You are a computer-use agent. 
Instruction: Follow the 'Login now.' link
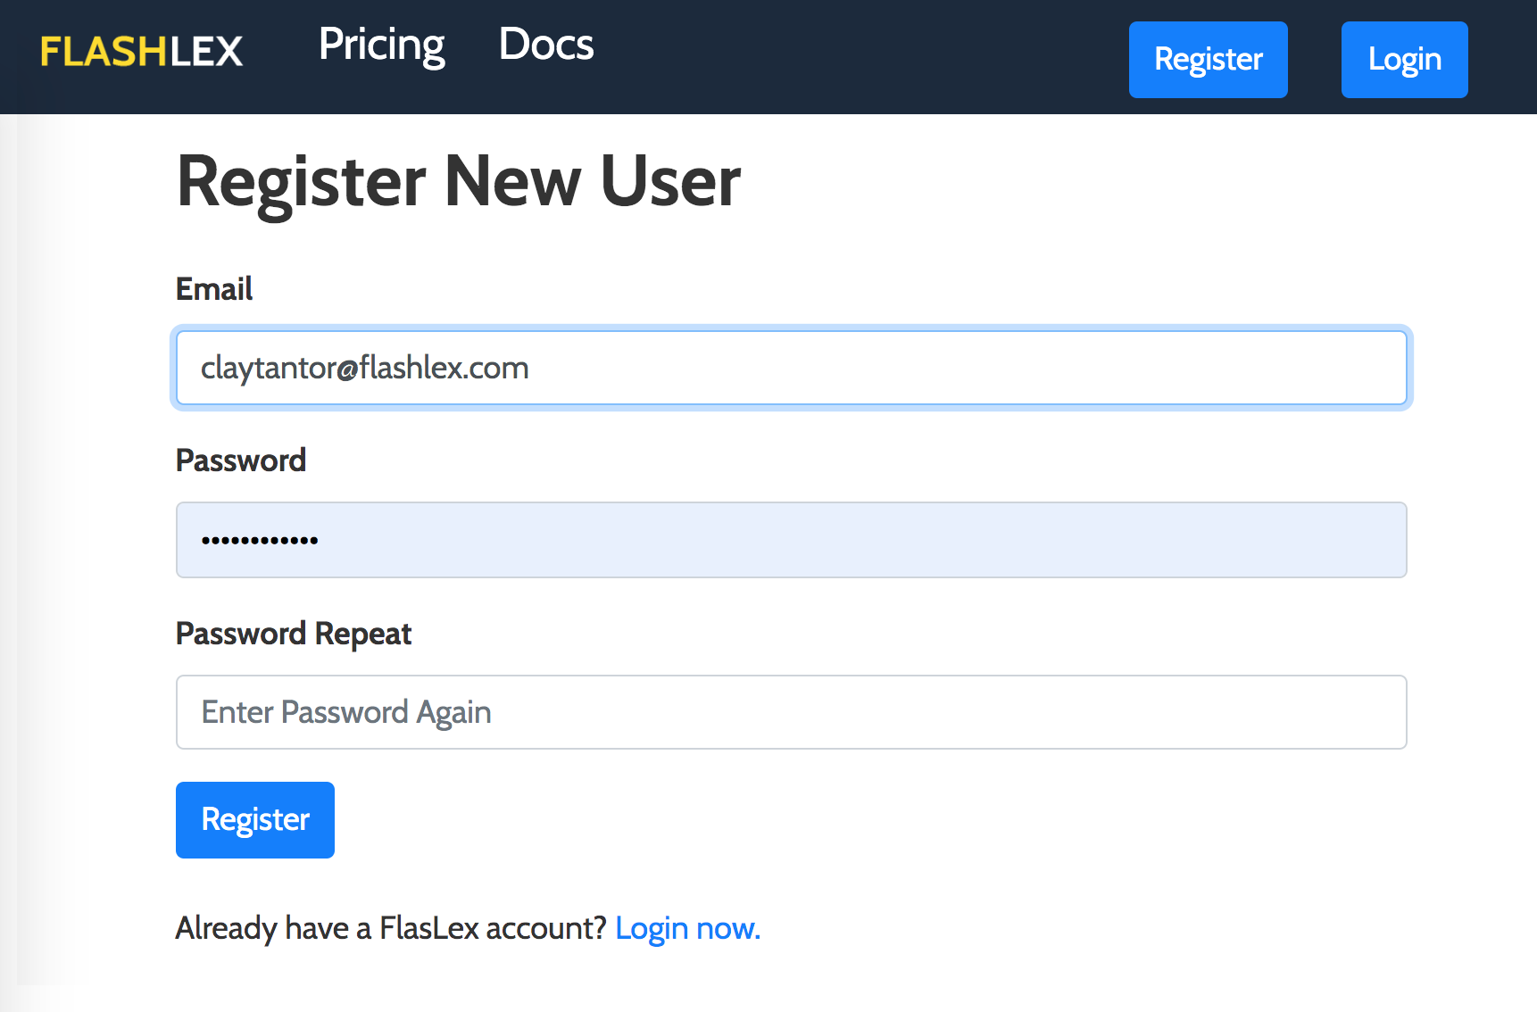687,929
